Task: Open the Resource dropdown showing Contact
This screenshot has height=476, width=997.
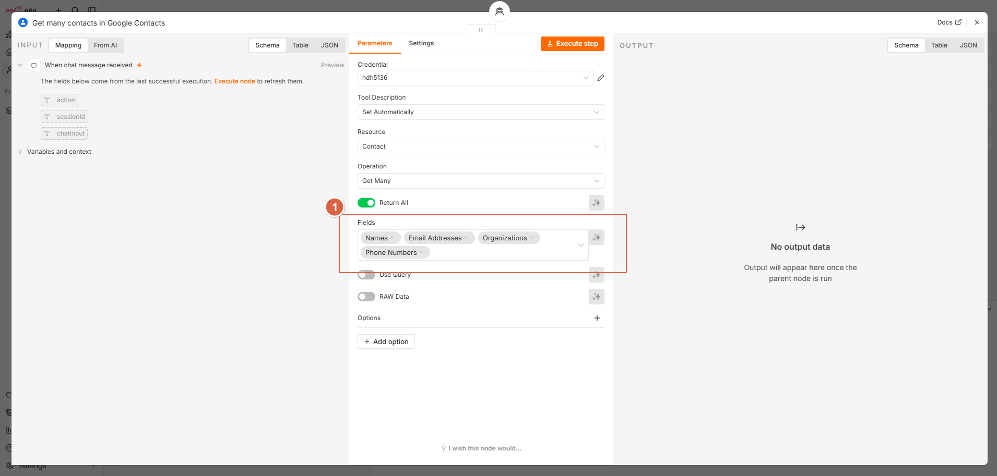Action: pos(481,147)
